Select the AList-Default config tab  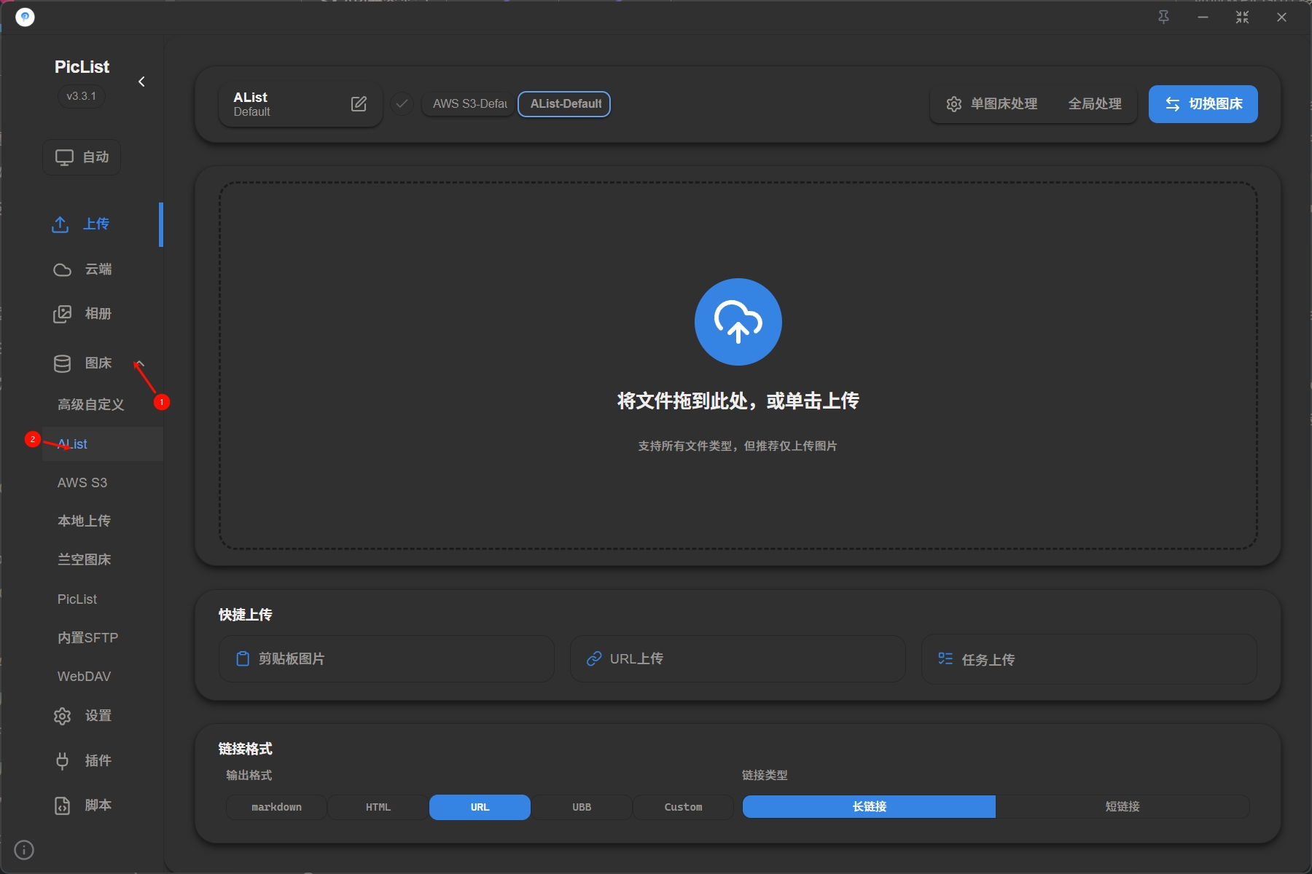pos(563,103)
